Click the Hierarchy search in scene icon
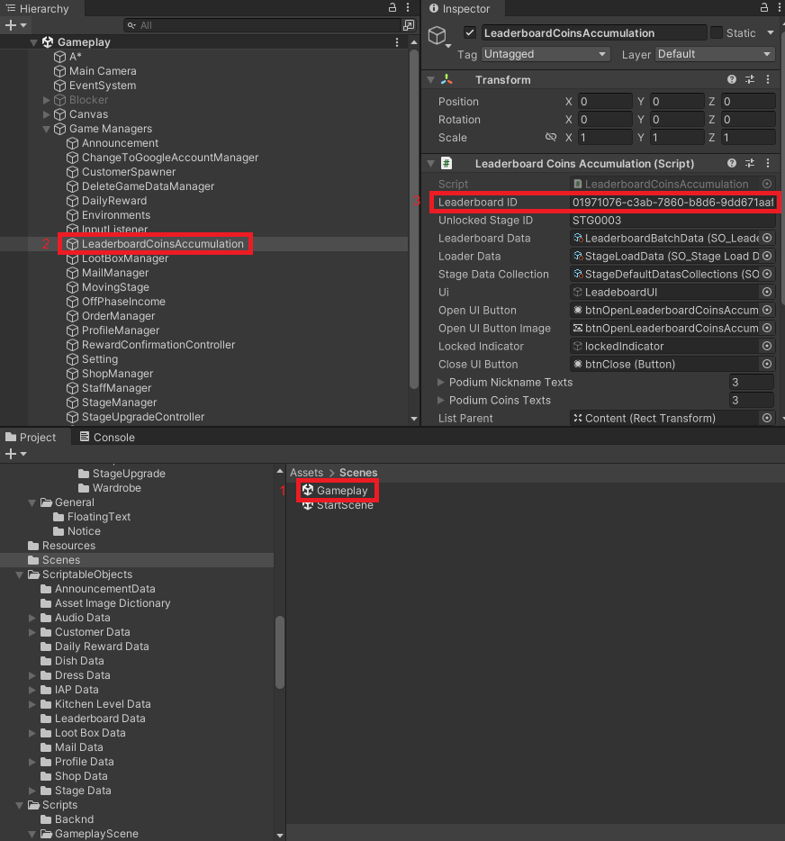This screenshot has height=841, width=785. (409, 26)
